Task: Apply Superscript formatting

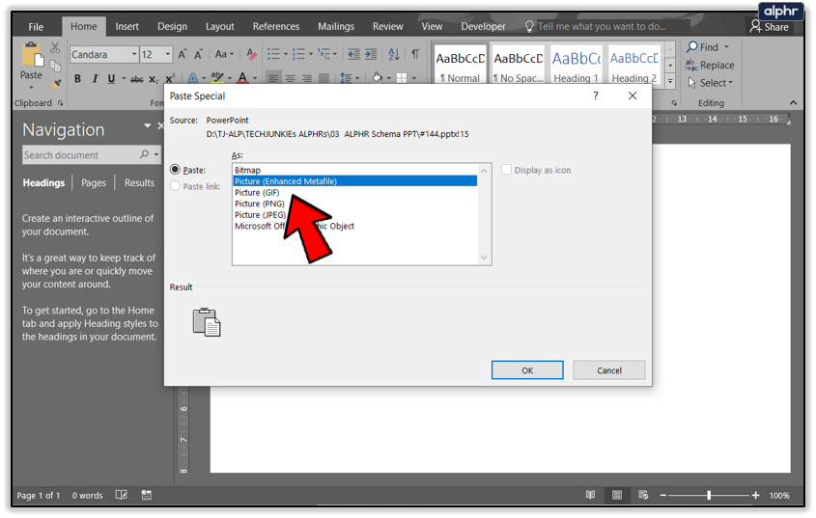Action: [170, 78]
